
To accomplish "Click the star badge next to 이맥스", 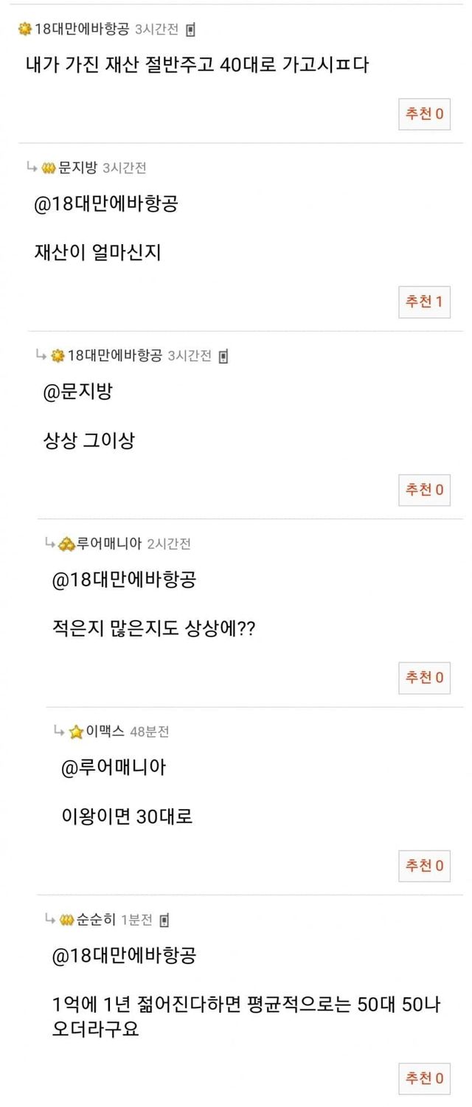I will coord(76,732).
